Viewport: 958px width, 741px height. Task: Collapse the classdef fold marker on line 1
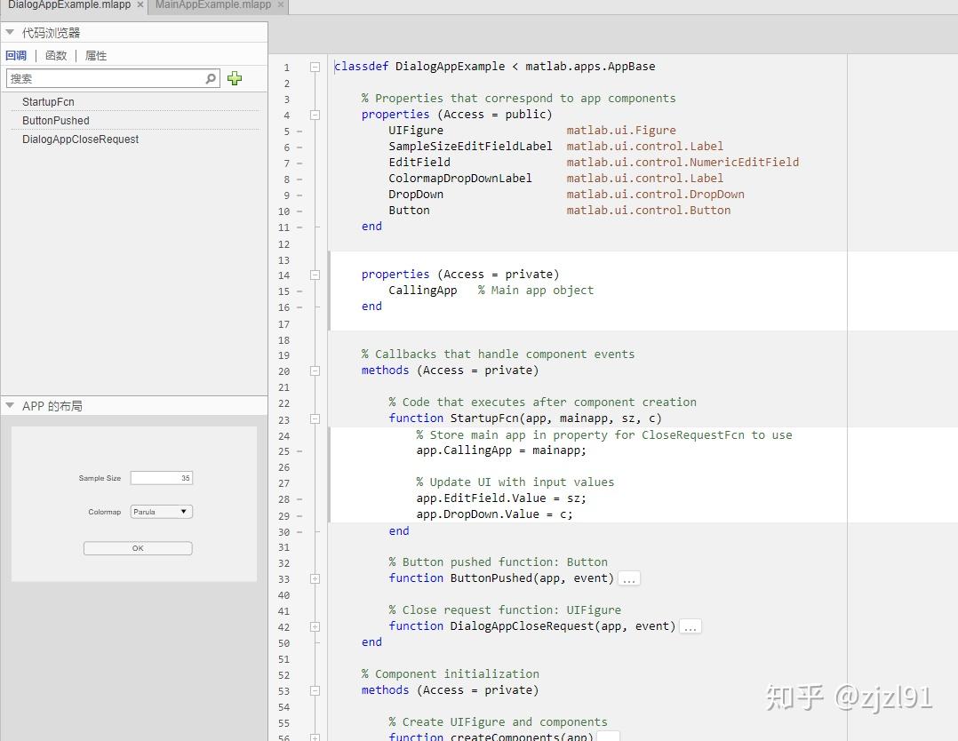pyautogui.click(x=315, y=66)
